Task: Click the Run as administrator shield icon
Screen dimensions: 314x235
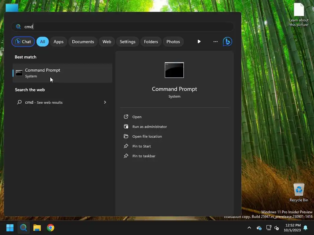Action: [x=126, y=126]
